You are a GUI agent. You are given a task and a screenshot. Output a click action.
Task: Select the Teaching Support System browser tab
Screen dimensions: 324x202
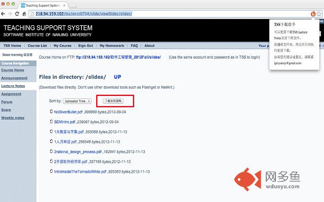coord(43,6)
